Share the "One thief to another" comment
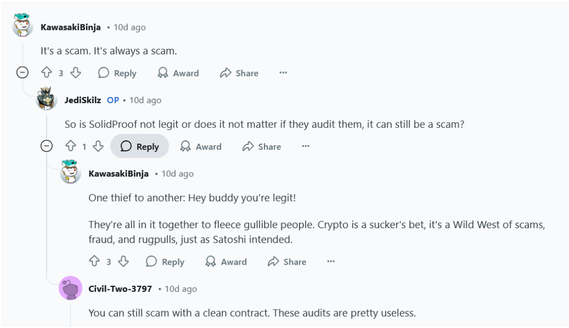 tap(287, 262)
